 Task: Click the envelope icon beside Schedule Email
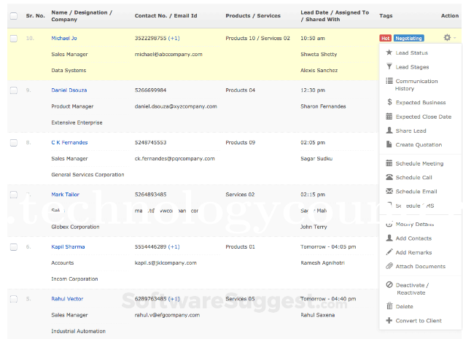tap(389, 191)
